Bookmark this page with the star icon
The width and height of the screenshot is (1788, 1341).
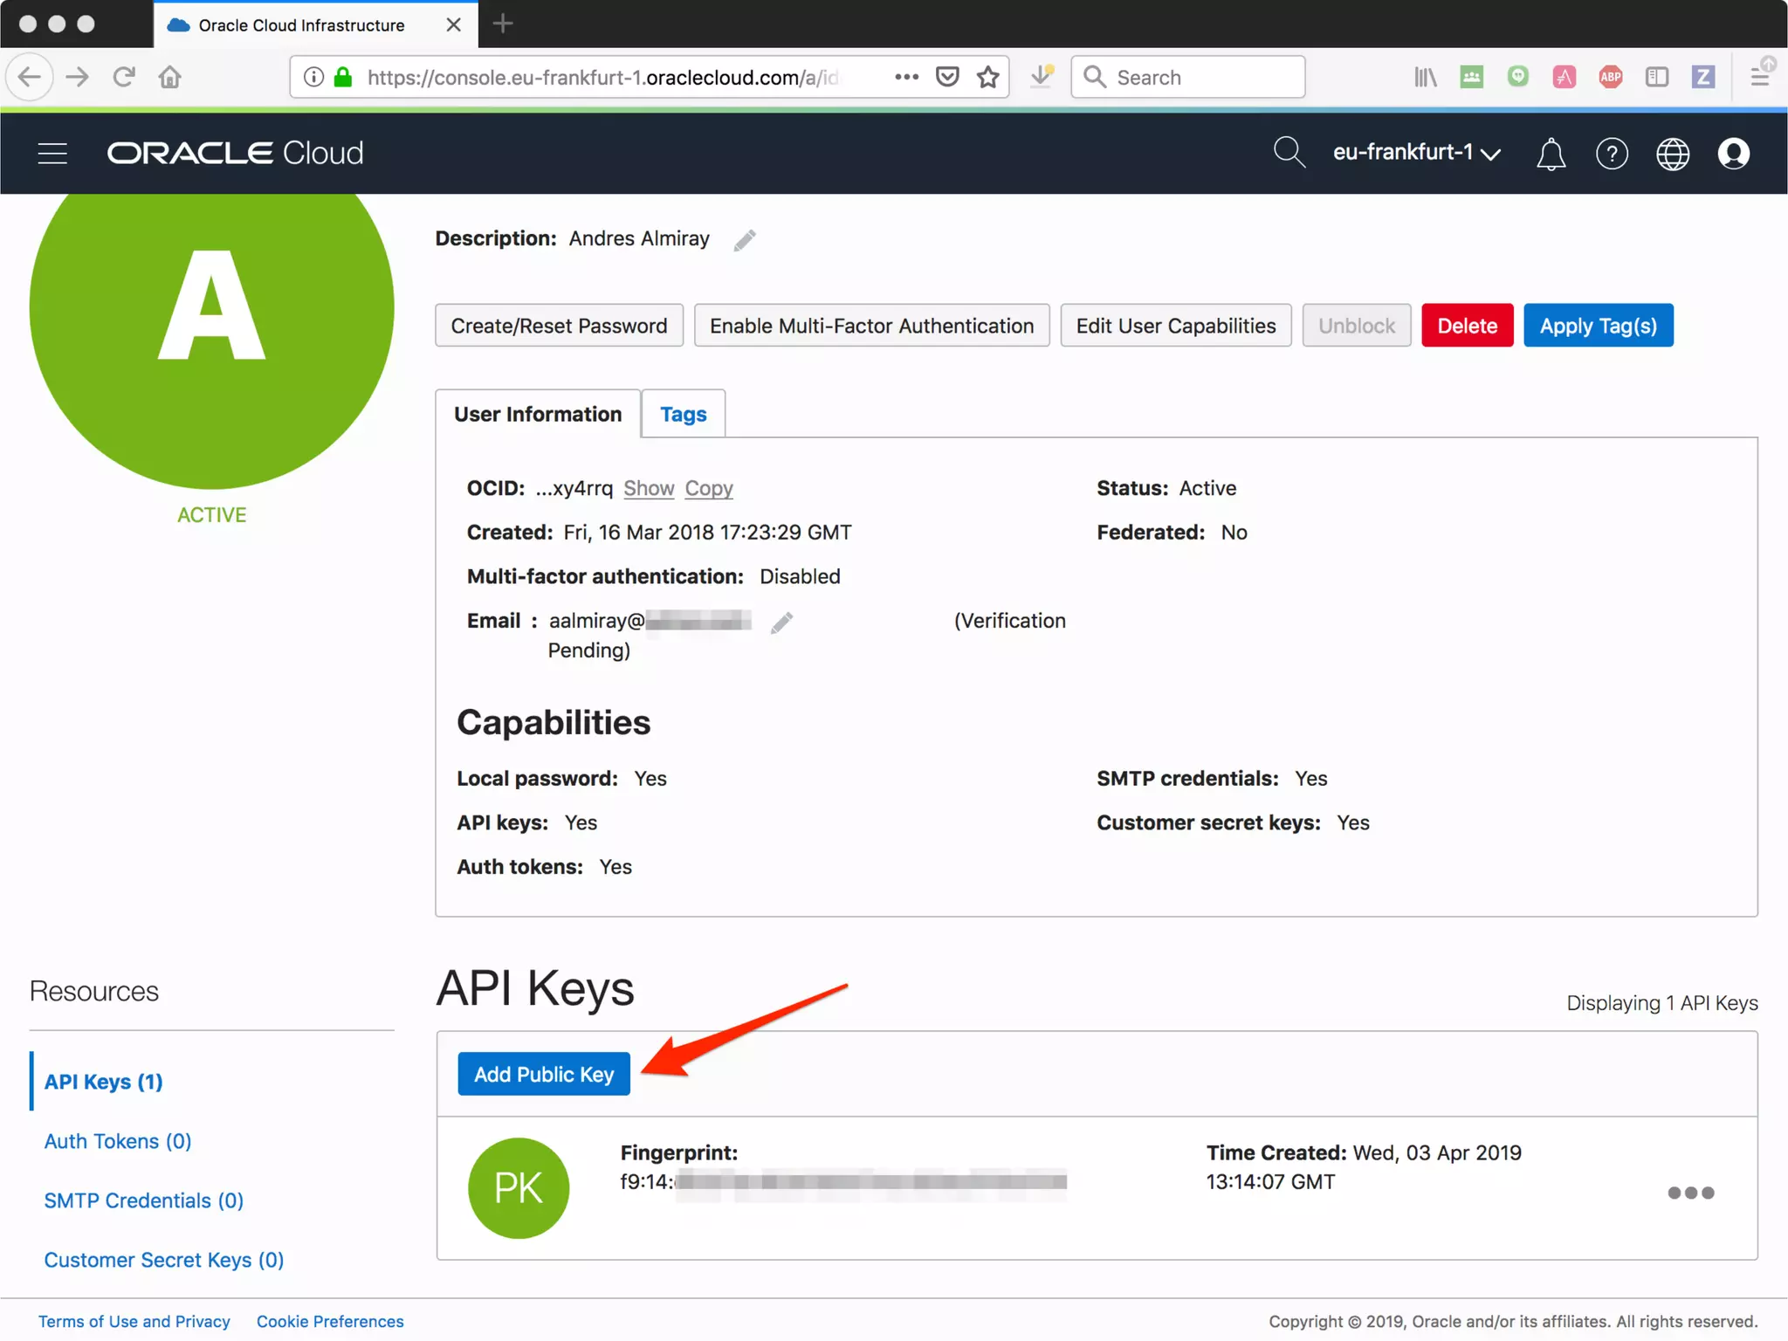tap(988, 77)
